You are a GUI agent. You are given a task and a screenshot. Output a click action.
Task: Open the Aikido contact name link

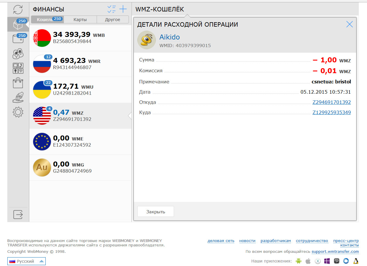[x=170, y=37]
